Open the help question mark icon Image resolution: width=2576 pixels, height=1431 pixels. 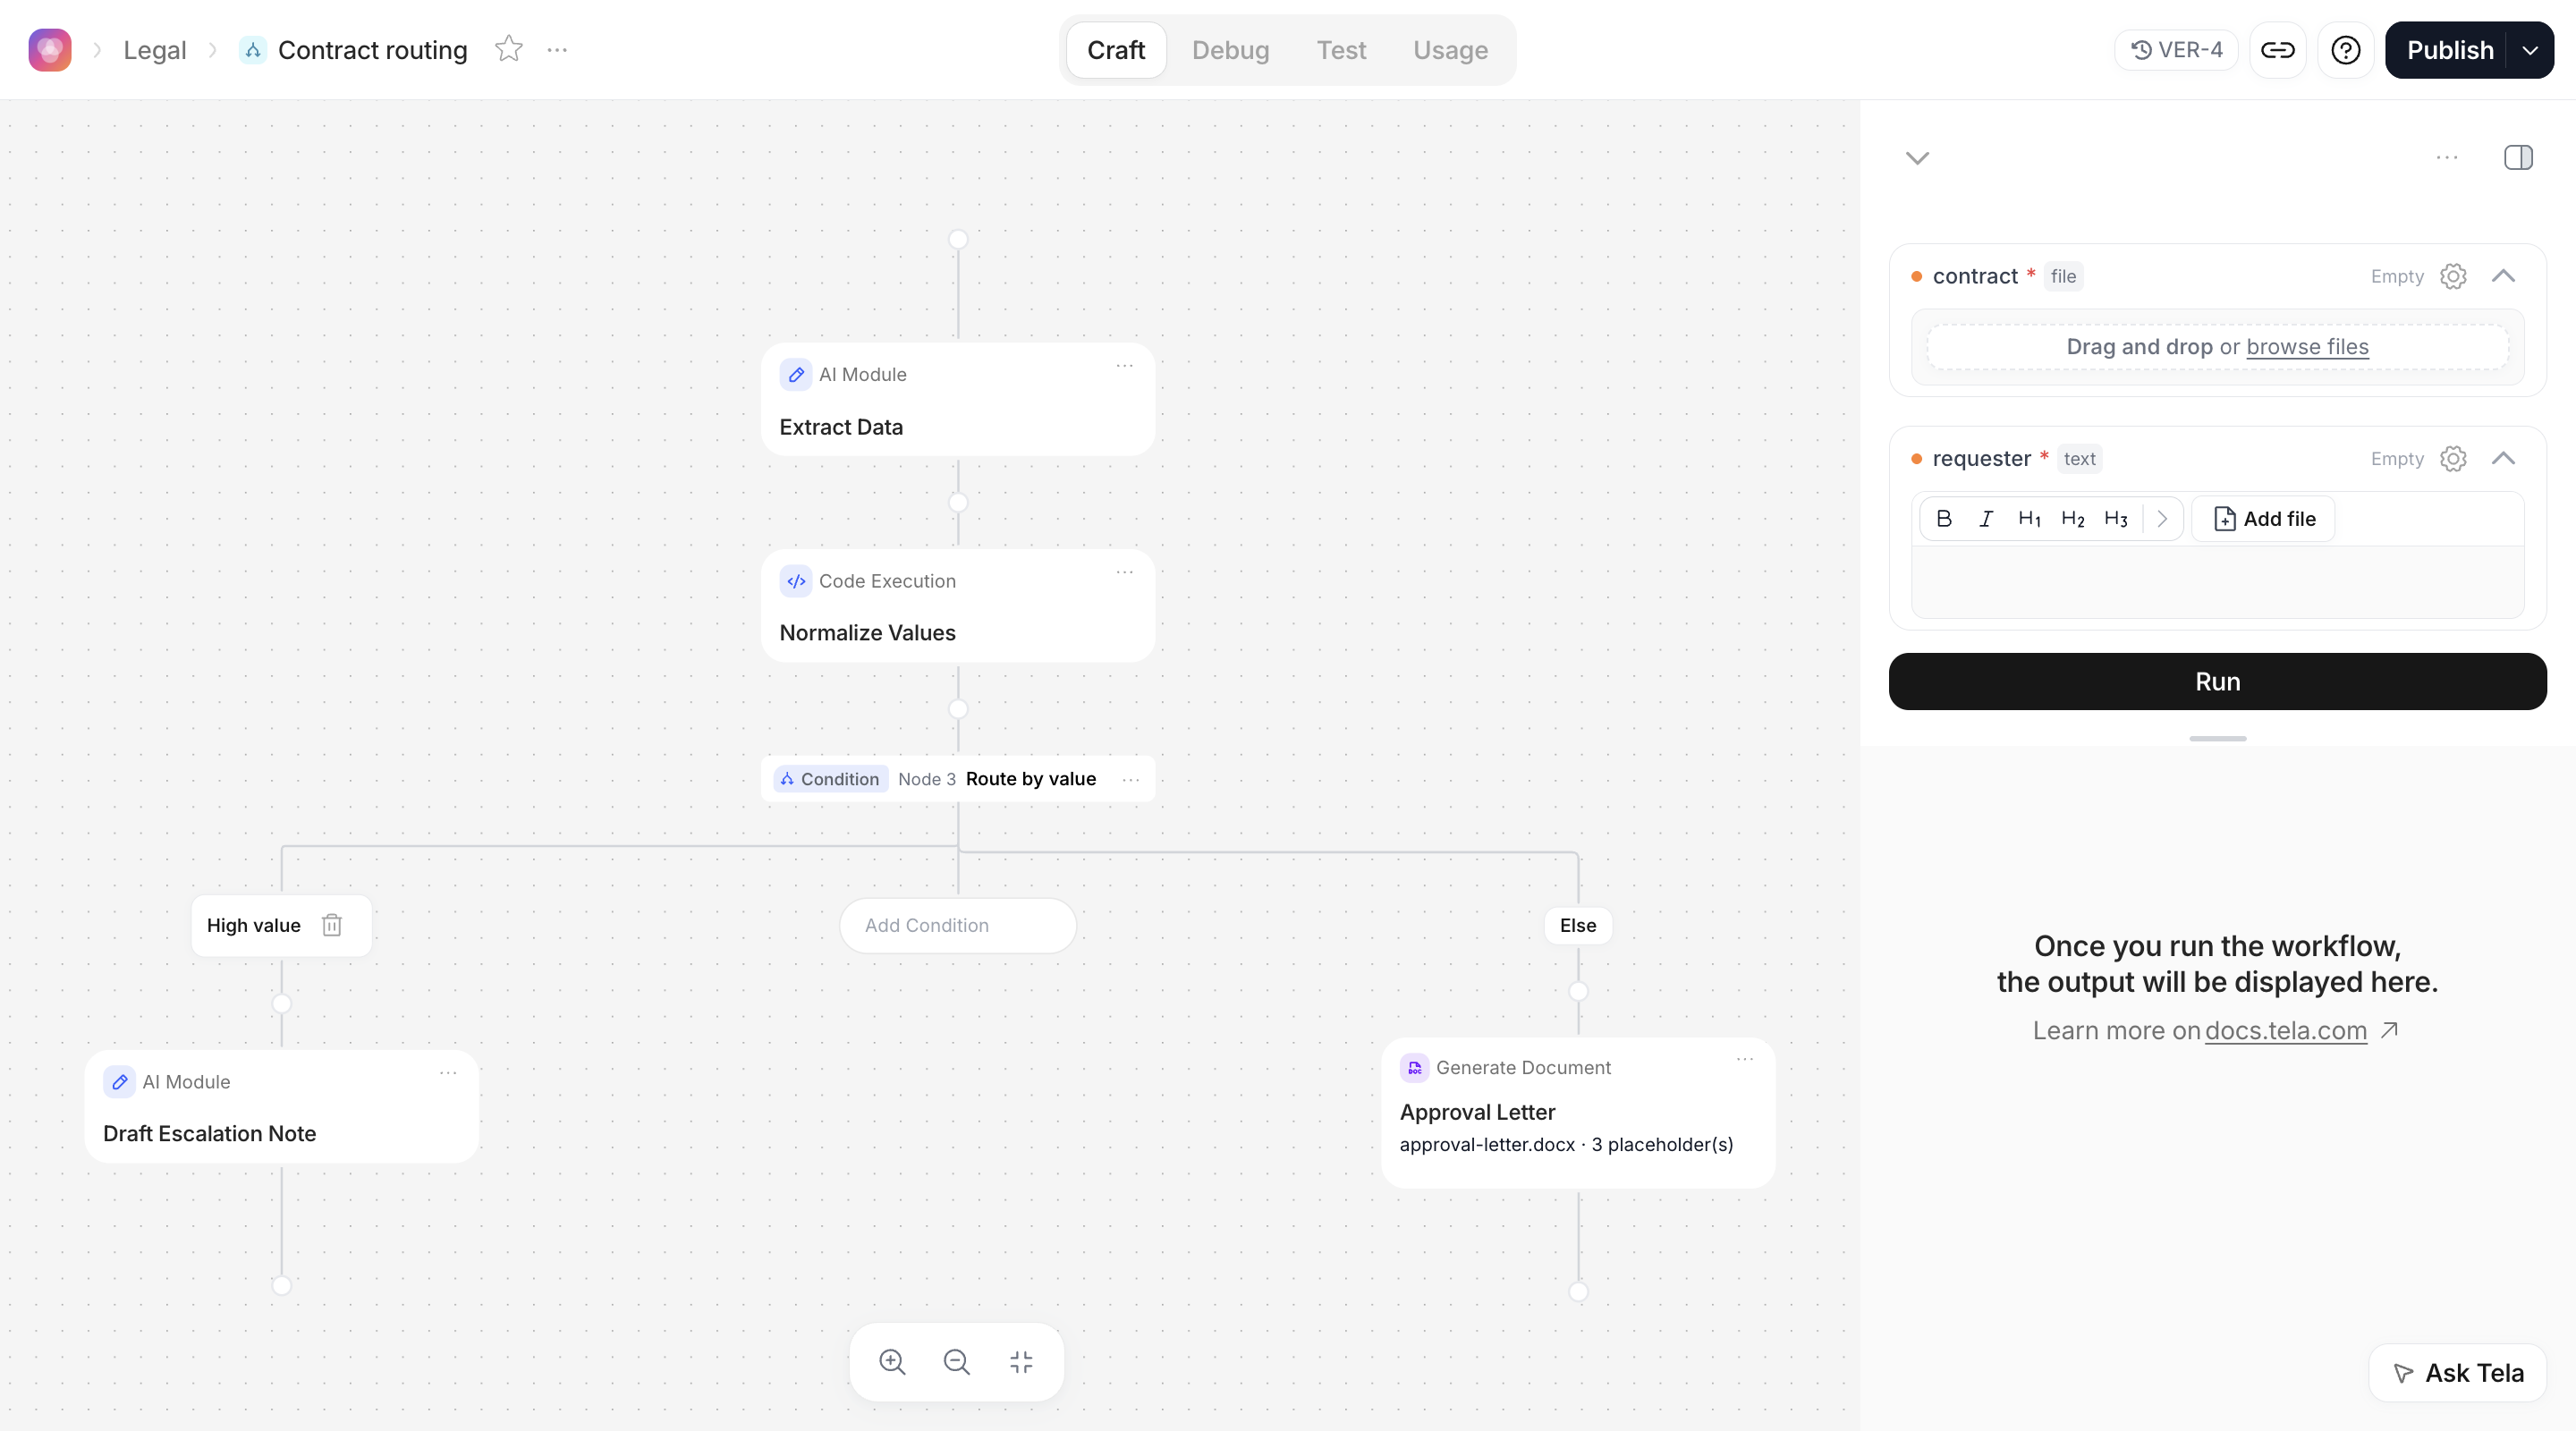(2345, 50)
